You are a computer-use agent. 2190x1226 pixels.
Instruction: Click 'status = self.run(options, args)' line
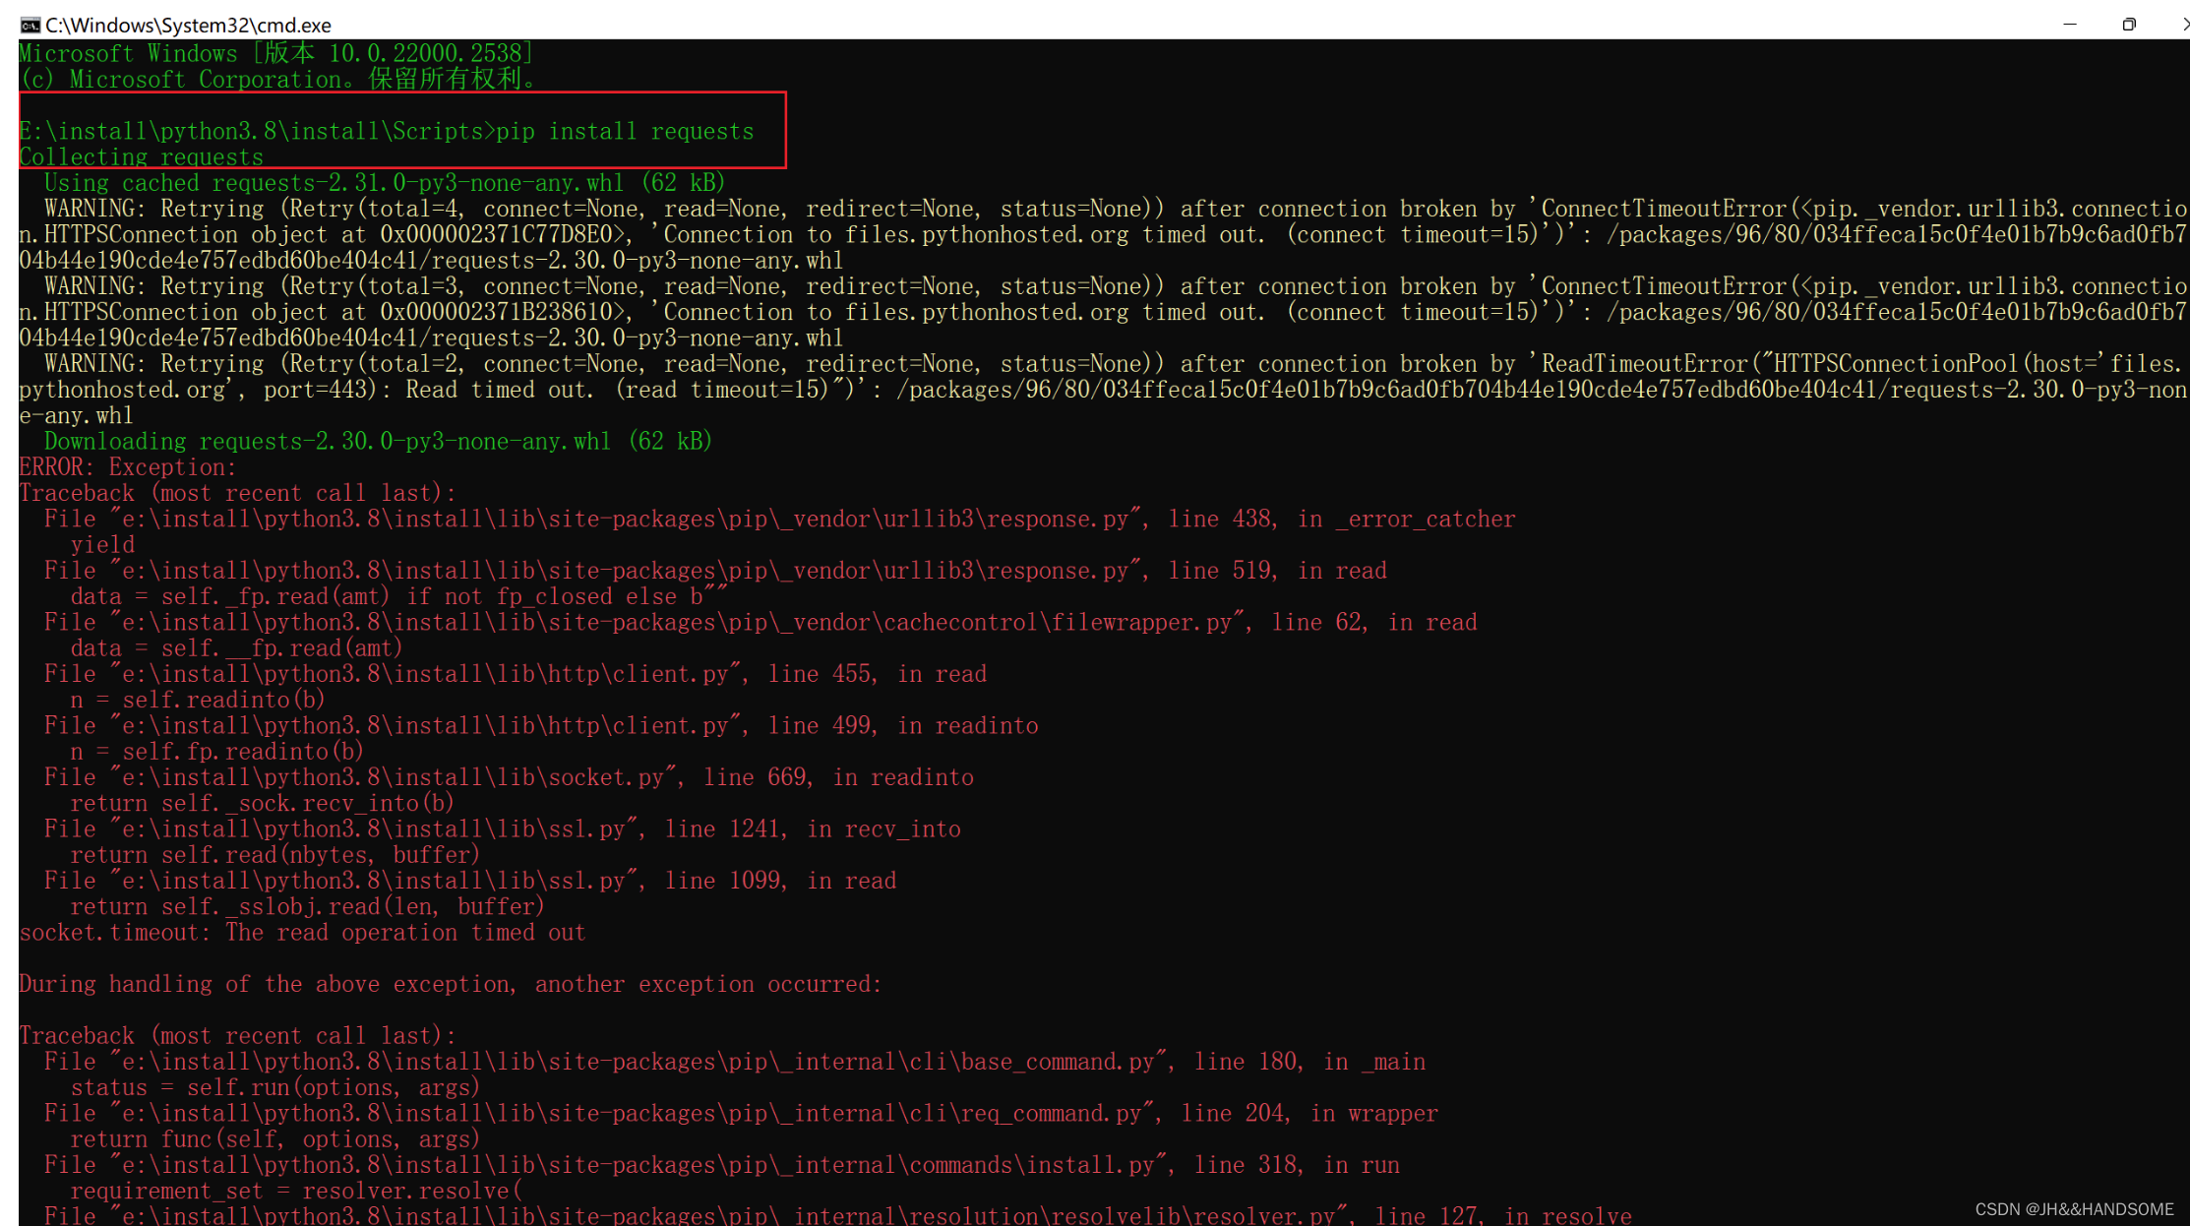274,1087
